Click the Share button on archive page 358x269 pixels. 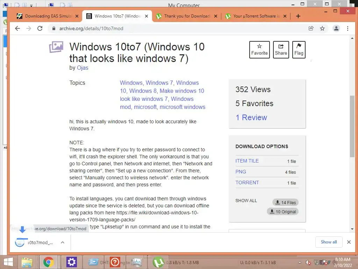[281, 50]
